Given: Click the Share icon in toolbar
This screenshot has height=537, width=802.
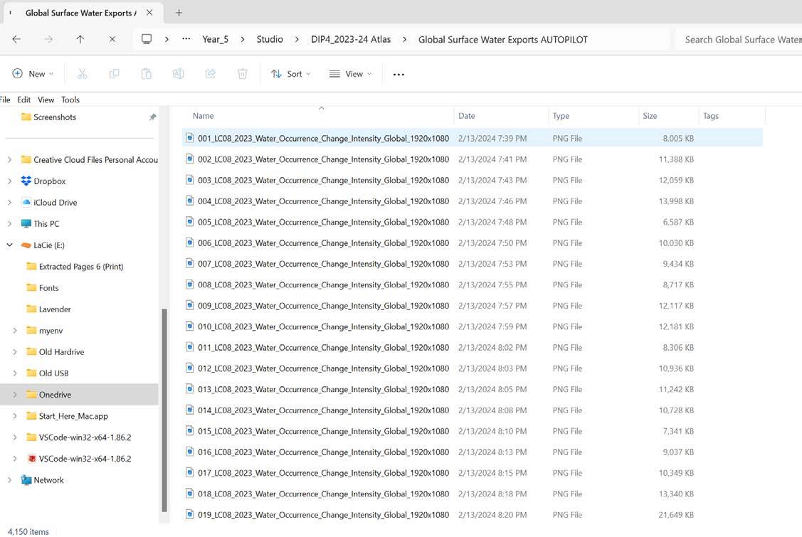Looking at the screenshot, I should coord(210,74).
